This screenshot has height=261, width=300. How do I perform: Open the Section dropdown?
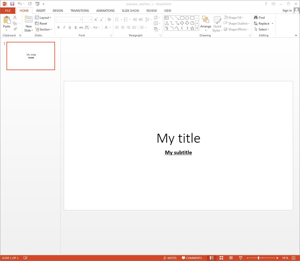[44, 29]
